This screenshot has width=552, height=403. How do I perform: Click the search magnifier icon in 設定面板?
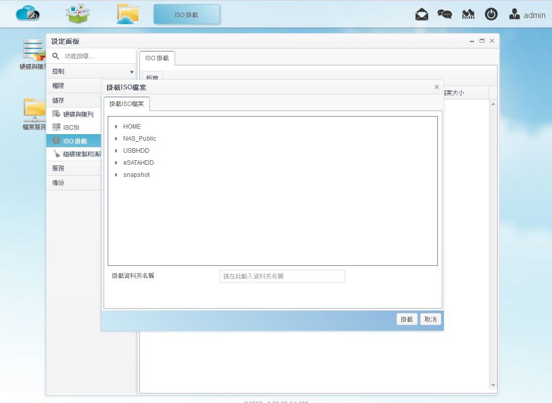pos(56,56)
